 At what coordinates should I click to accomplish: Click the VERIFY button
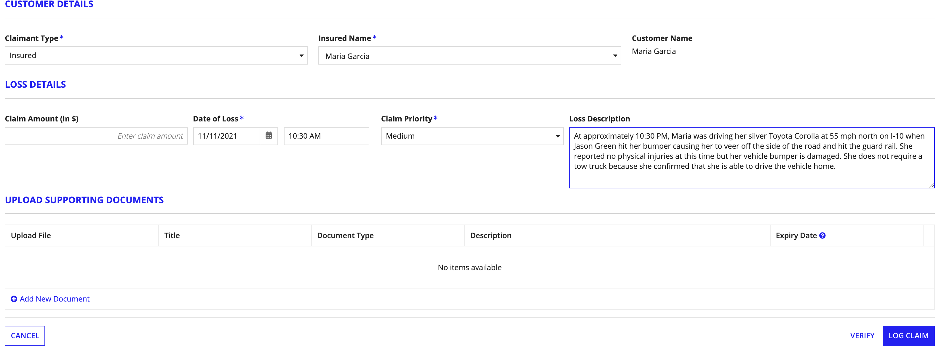pyautogui.click(x=862, y=336)
